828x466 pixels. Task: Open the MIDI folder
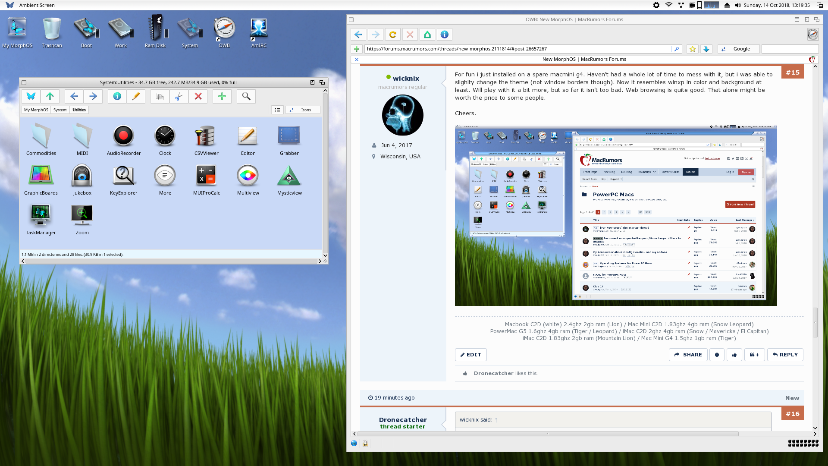(82, 139)
